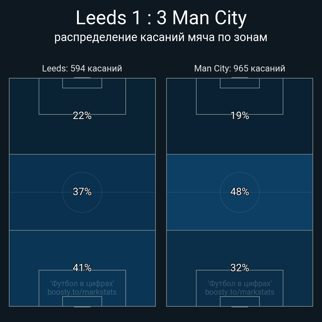The width and height of the screenshot is (322, 322).
Task: Open the boosty.to/markstats link on the Leeds pitch
Action: tap(82, 292)
